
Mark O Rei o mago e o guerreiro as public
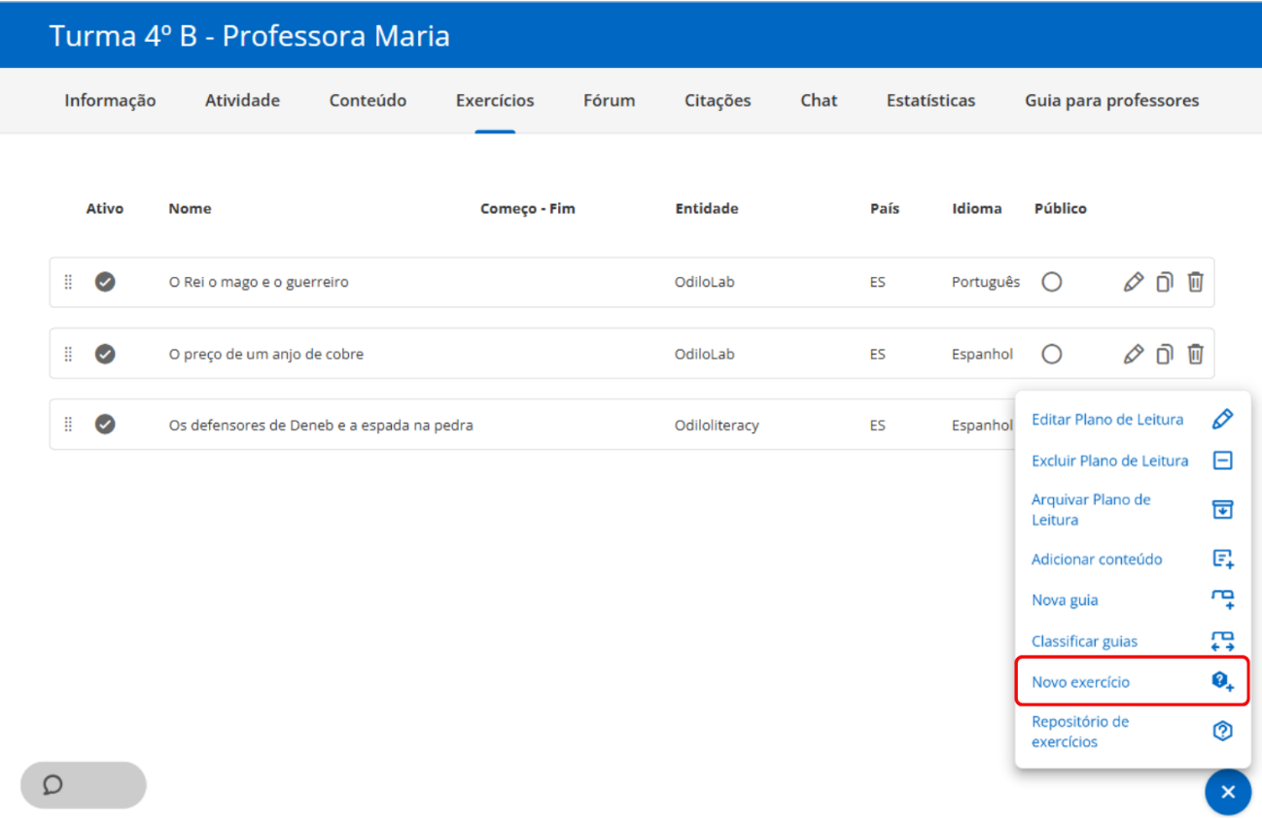click(1051, 283)
